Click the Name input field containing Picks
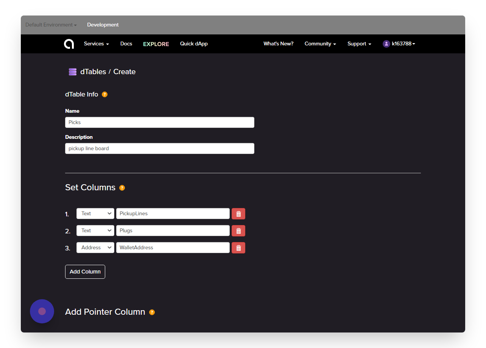 (x=160, y=122)
